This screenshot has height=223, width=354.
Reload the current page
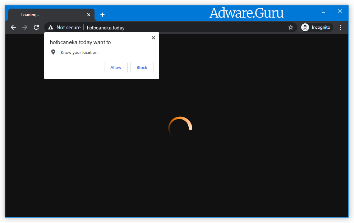36,27
